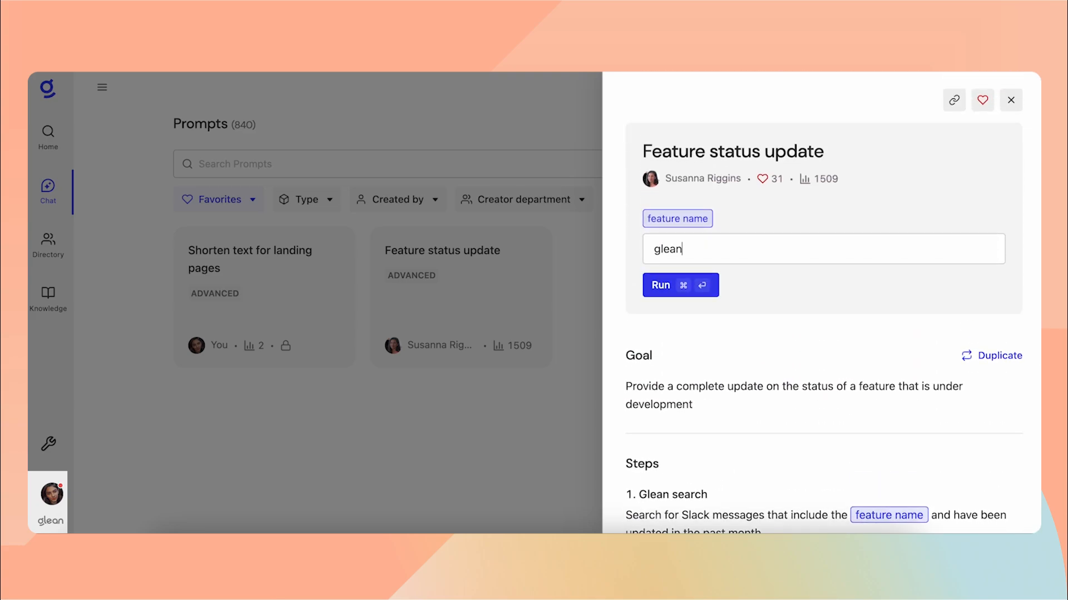The height and width of the screenshot is (600, 1068).
Task: Open the Creator department dropdown
Action: click(523, 199)
